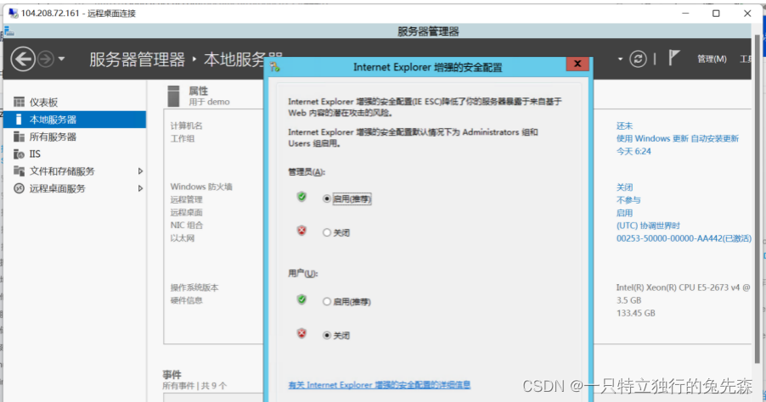This screenshot has height=402, width=766.
Task: Click the 仪表板 dashboard icon
Action: coord(19,102)
